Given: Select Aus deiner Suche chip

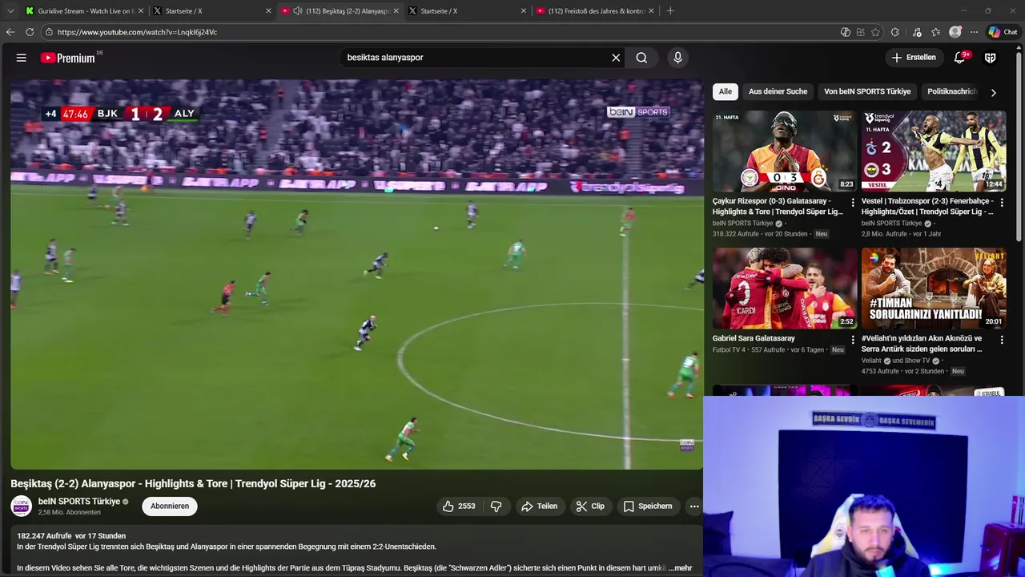Looking at the screenshot, I should coord(778,92).
